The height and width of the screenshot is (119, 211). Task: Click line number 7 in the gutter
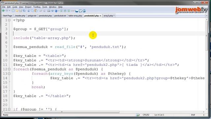click(6, 47)
